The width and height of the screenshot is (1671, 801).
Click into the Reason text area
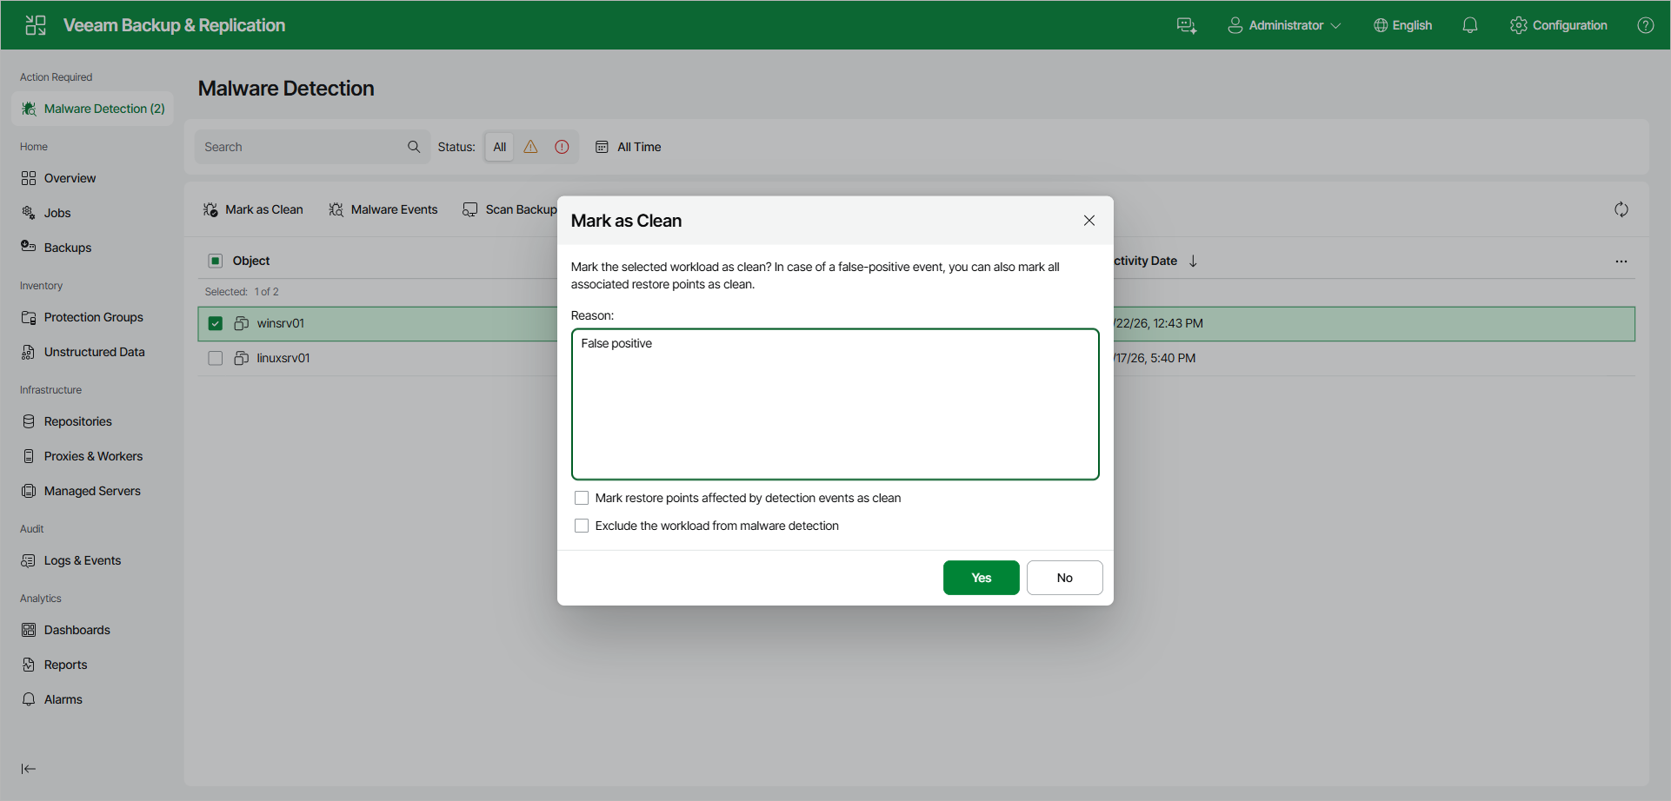(835, 404)
